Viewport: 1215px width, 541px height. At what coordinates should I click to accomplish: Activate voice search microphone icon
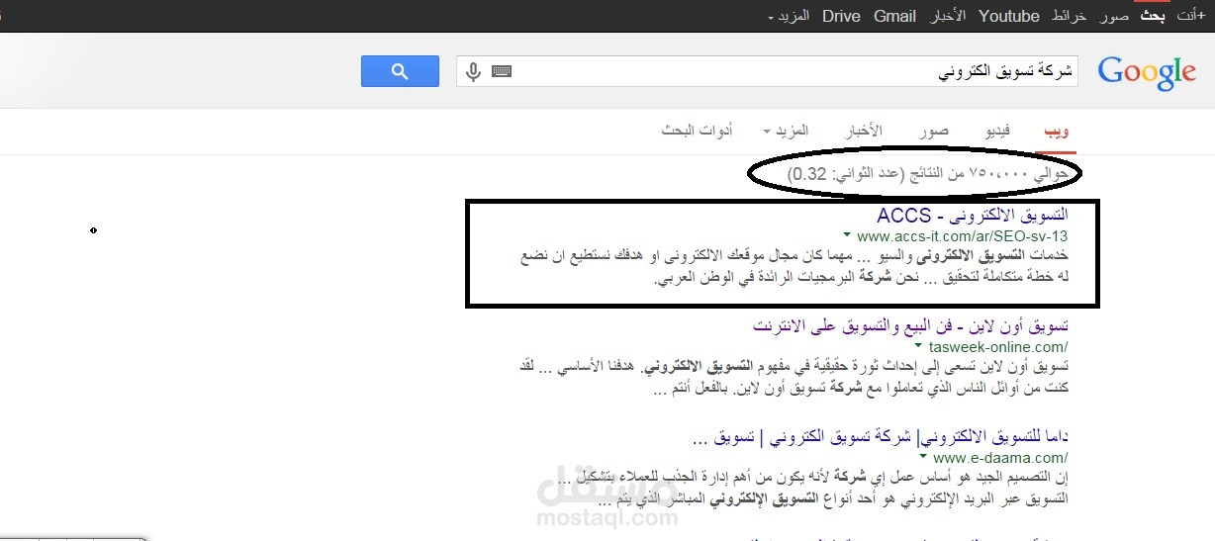click(x=473, y=71)
